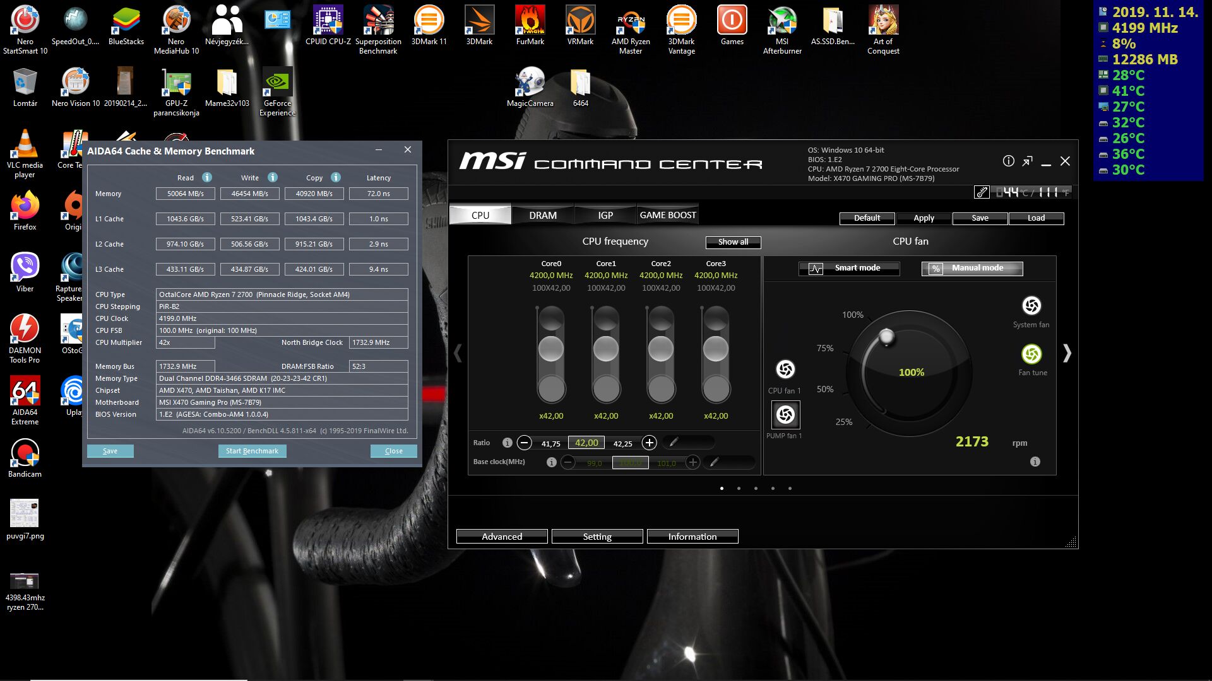Open the 3DMark Vantage shortcut
1212x681 pixels.
(x=681, y=30)
